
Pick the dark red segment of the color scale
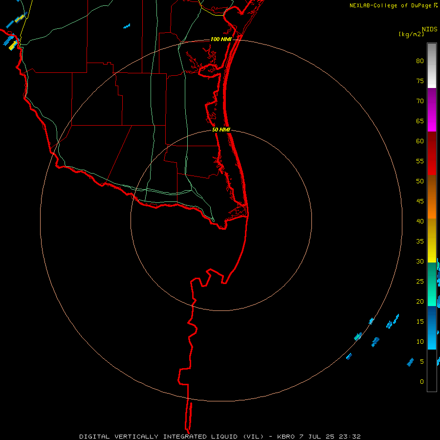[x=432, y=153]
